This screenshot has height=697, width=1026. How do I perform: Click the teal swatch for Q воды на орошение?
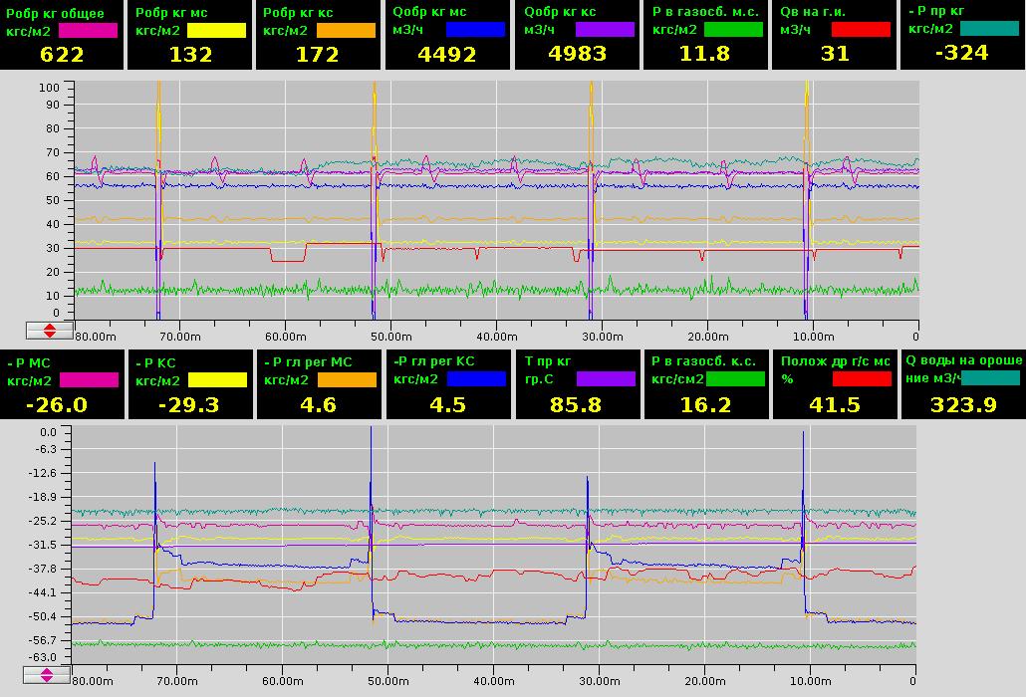point(990,378)
